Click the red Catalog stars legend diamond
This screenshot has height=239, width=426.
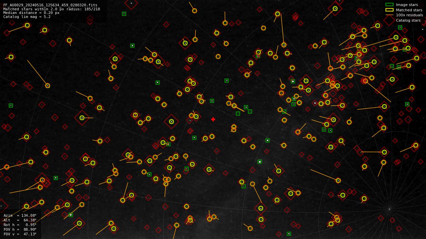click(x=389, y=20)
